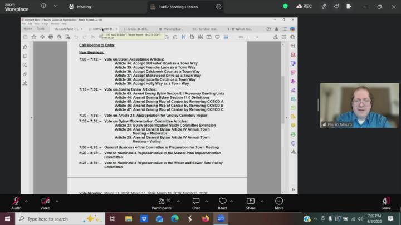Open the Meeting tab
Image resolution: width=401 pixels, height=225 pixels.
(80, 7)
